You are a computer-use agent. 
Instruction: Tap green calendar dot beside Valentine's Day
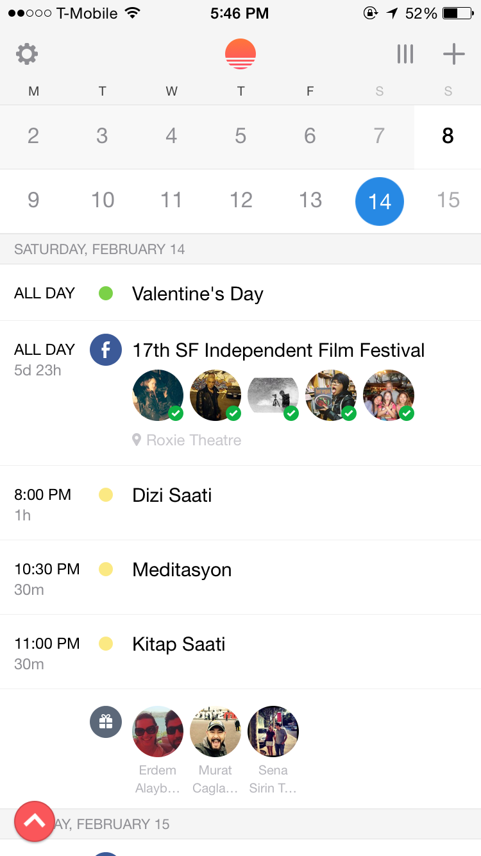[x=106, y=293]
